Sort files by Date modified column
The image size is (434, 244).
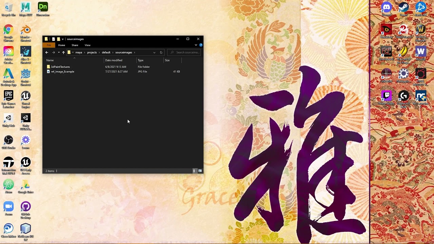pos(120,60)
